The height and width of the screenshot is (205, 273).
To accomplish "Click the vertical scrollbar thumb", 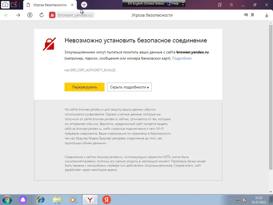I will pos(271,97).
